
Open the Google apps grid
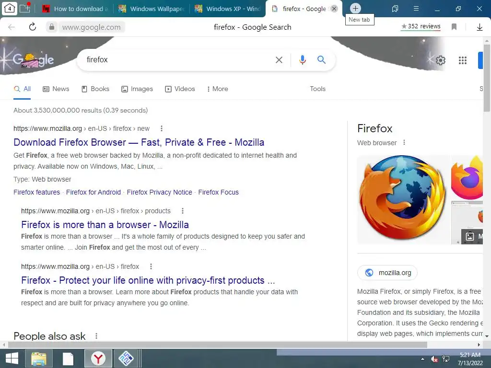(x=463, y=60)
